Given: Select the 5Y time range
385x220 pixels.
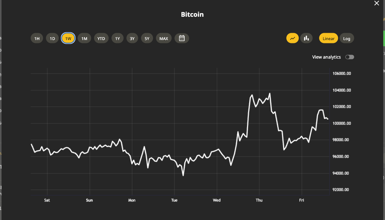Looking at the screenshot, I should [147, 38].
